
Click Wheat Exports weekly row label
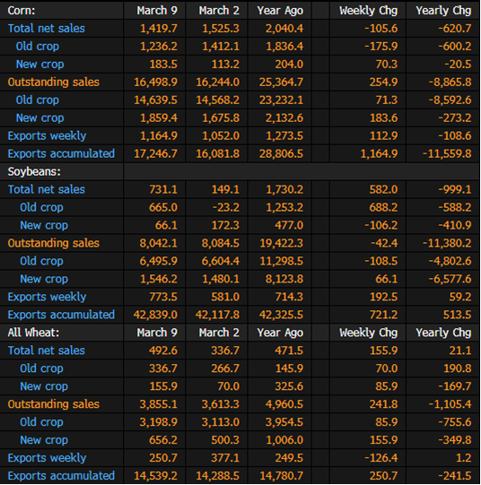pos(47,458)
